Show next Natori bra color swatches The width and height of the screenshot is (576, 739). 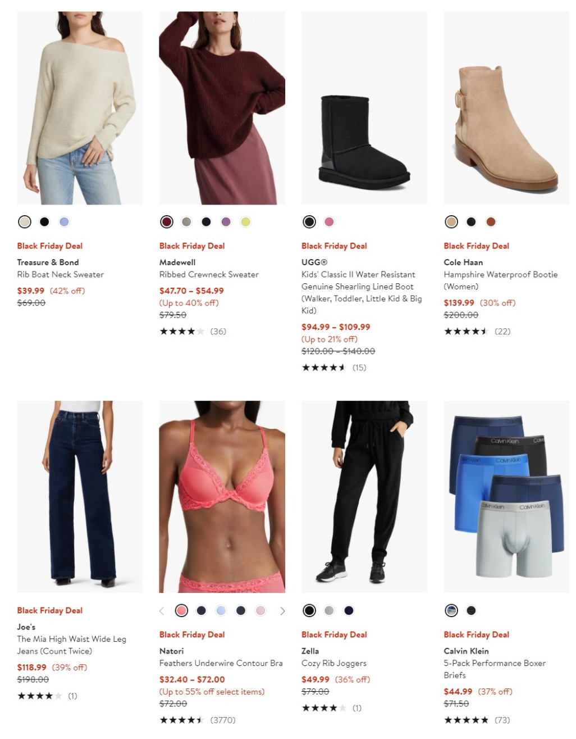pos(282,611)
